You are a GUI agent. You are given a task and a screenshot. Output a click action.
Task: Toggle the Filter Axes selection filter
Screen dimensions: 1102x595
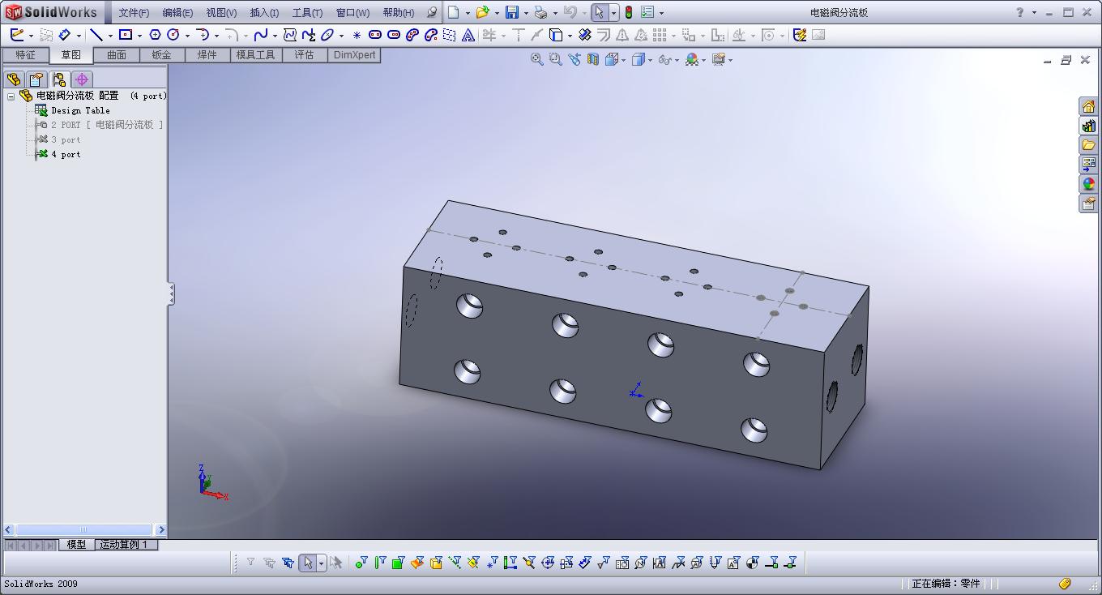tap(455, 563)
